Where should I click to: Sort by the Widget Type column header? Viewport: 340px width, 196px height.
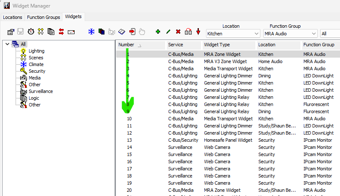[x=229, y=45]
